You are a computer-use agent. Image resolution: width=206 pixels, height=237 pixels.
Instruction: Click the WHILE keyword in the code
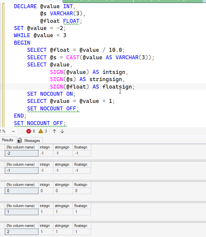tap(22, 35)
